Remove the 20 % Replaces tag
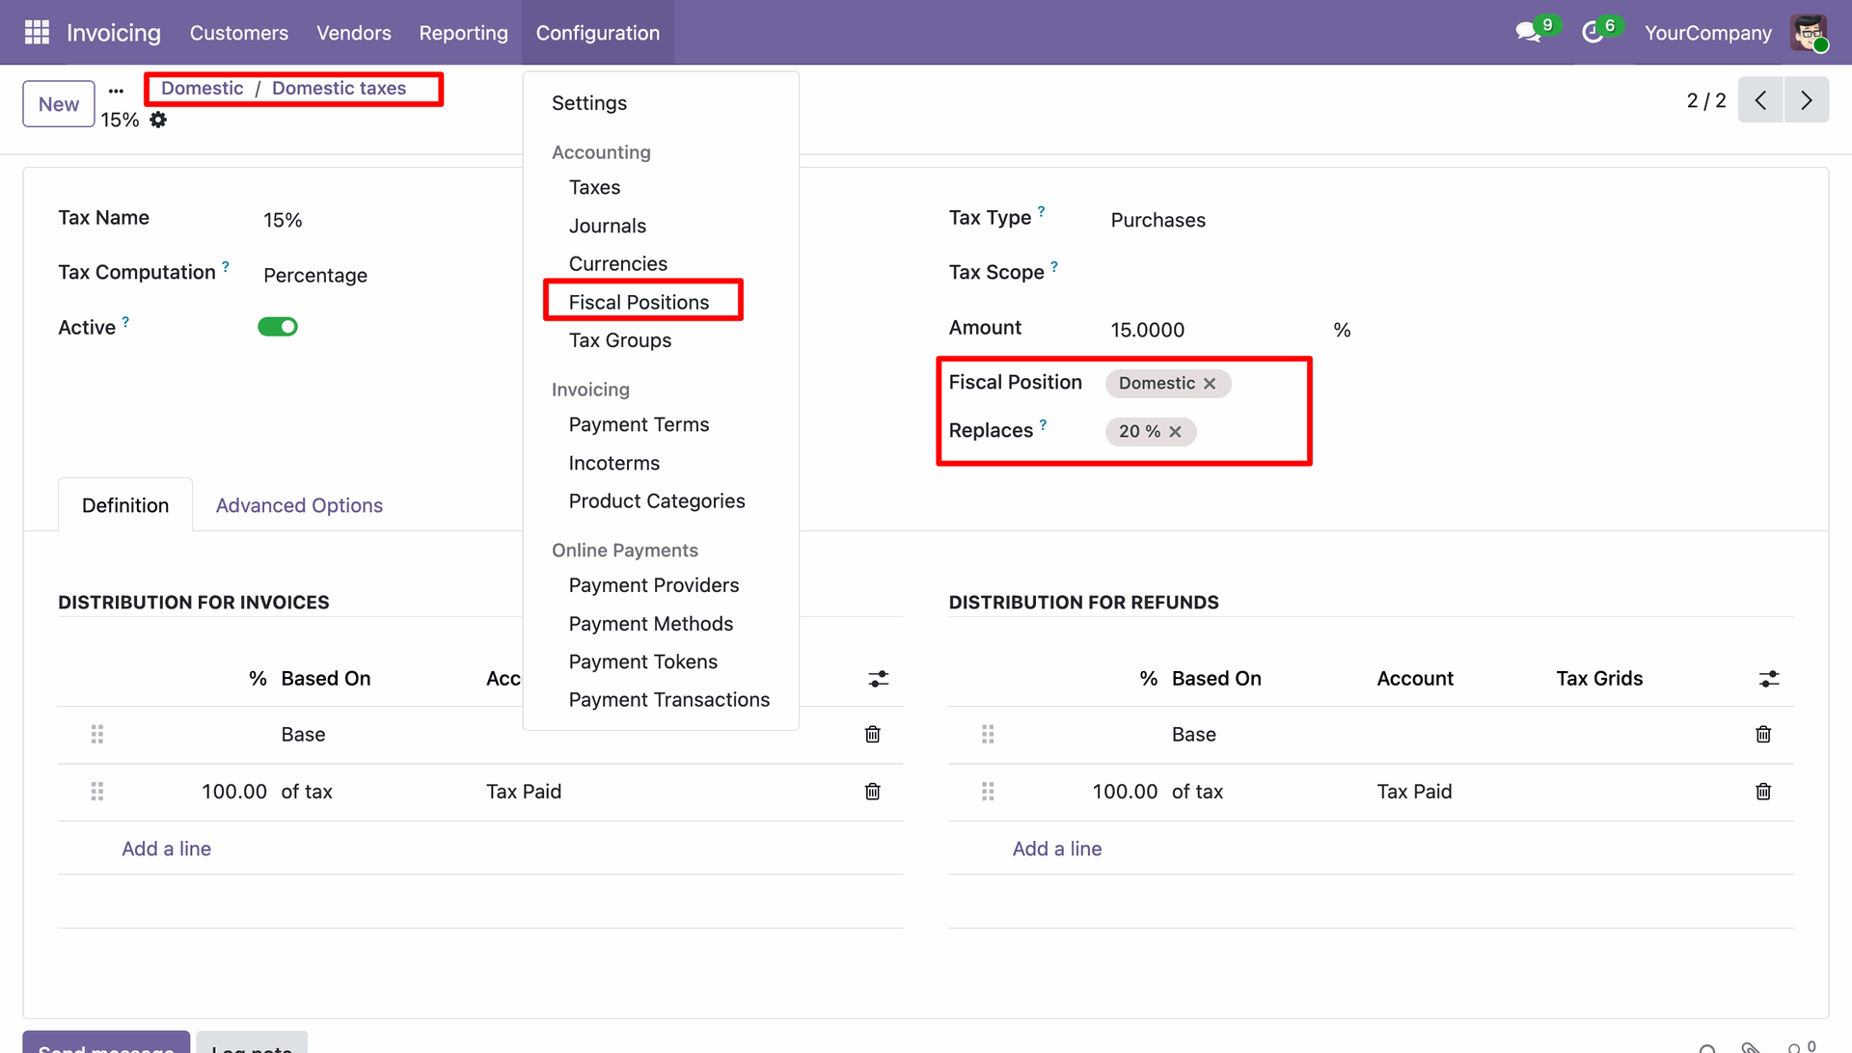The height and width of the screenshot is (1053, 1852). click(1175, 432)
